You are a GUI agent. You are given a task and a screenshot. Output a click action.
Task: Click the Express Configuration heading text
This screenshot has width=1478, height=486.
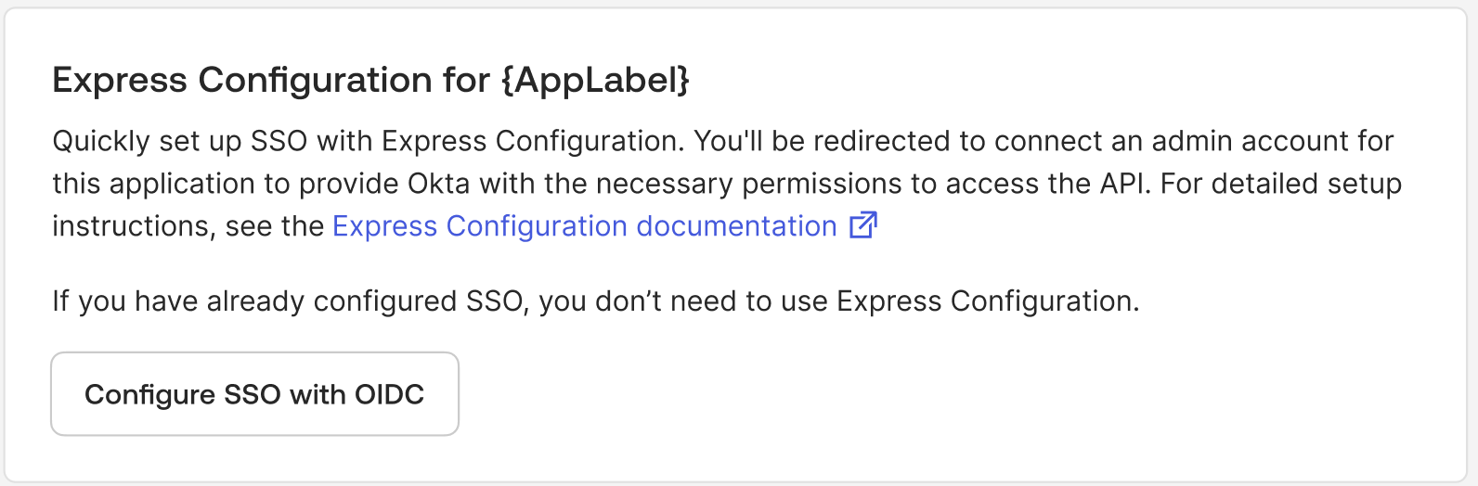(x=270, y=81)
